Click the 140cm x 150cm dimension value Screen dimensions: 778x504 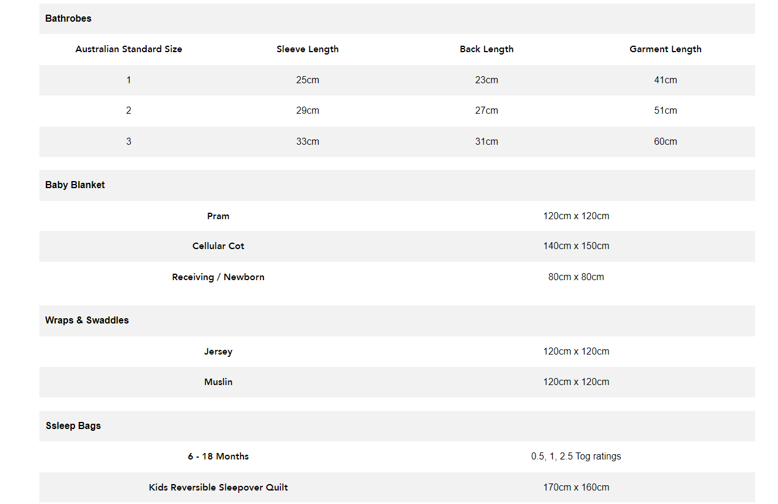576,246
